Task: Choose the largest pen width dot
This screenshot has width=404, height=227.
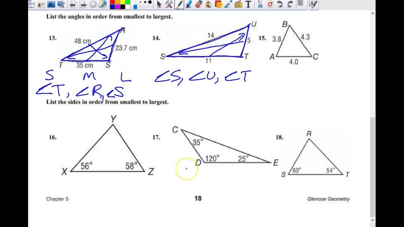Action: click(150, 2)
